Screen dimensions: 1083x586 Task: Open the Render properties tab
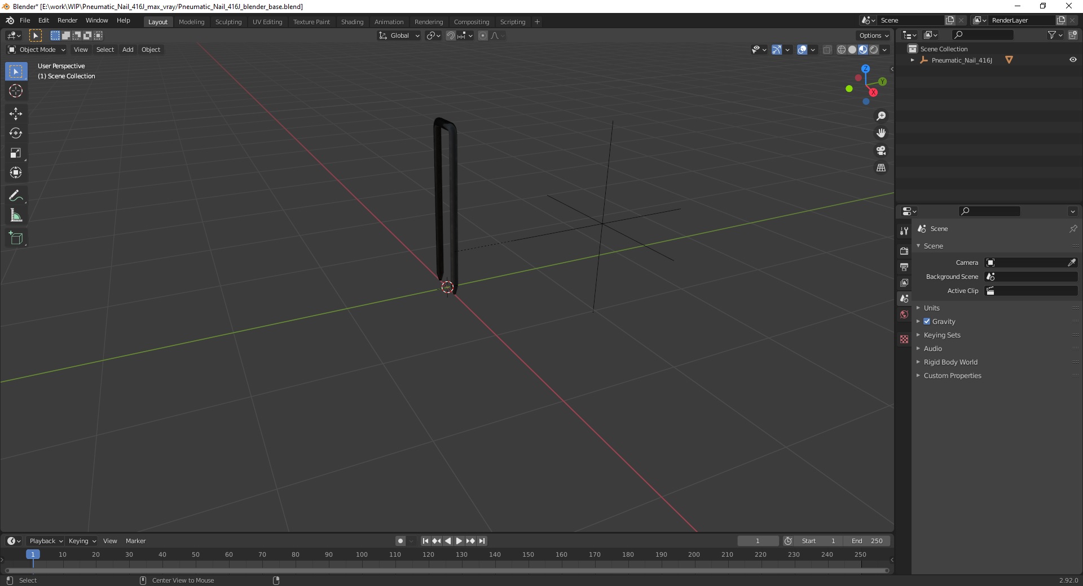click(x=904, y=251)
